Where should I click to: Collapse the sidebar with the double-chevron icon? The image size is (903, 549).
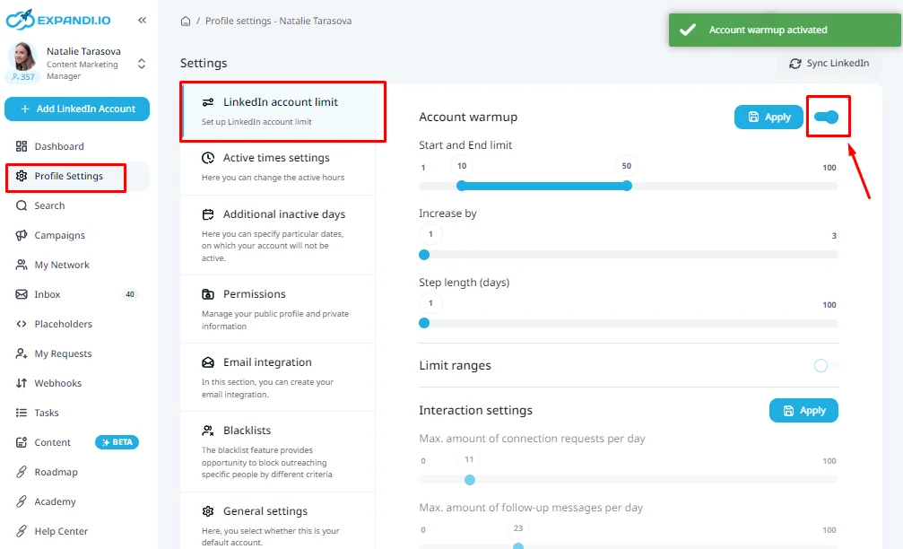coord(143,20)
